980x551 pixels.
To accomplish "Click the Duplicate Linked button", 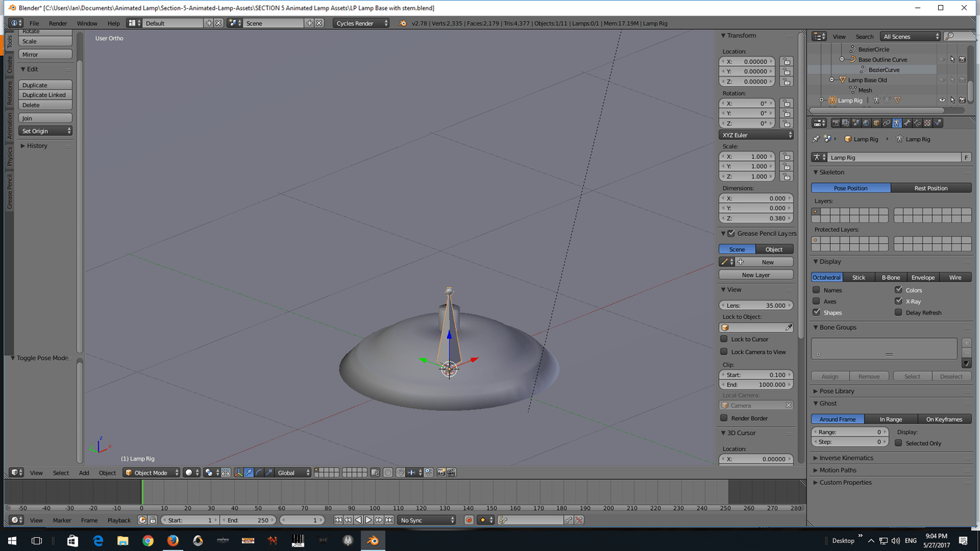I will [x=45, y=95].
